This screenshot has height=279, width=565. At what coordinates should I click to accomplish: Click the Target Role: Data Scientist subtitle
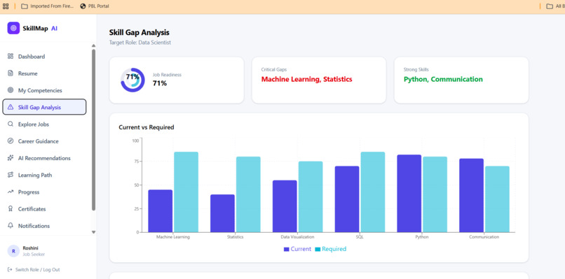pos(140,43)
